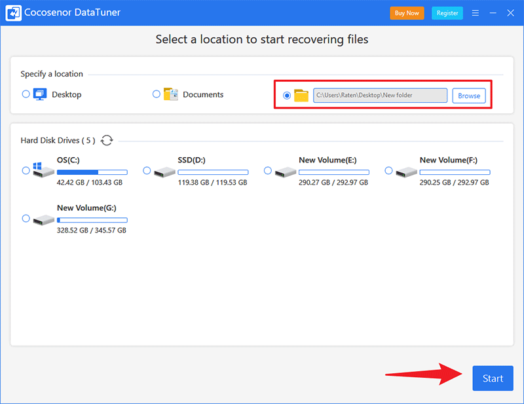Choose the New Volume(G:) radio button

point(26,219)
